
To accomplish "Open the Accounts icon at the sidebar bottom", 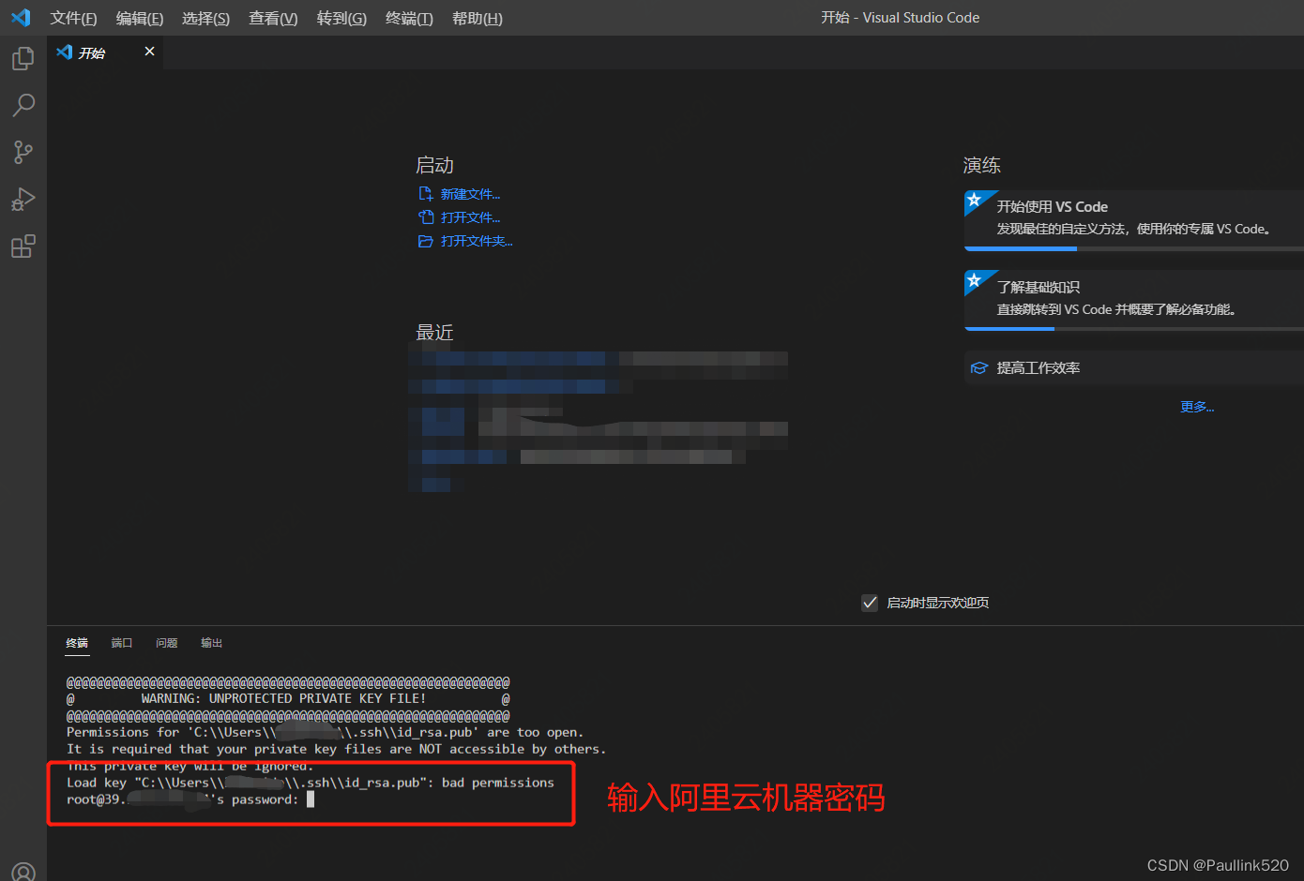I will point(23,872).
